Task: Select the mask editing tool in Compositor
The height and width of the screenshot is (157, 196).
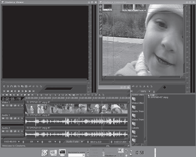Action: (101, 14)
